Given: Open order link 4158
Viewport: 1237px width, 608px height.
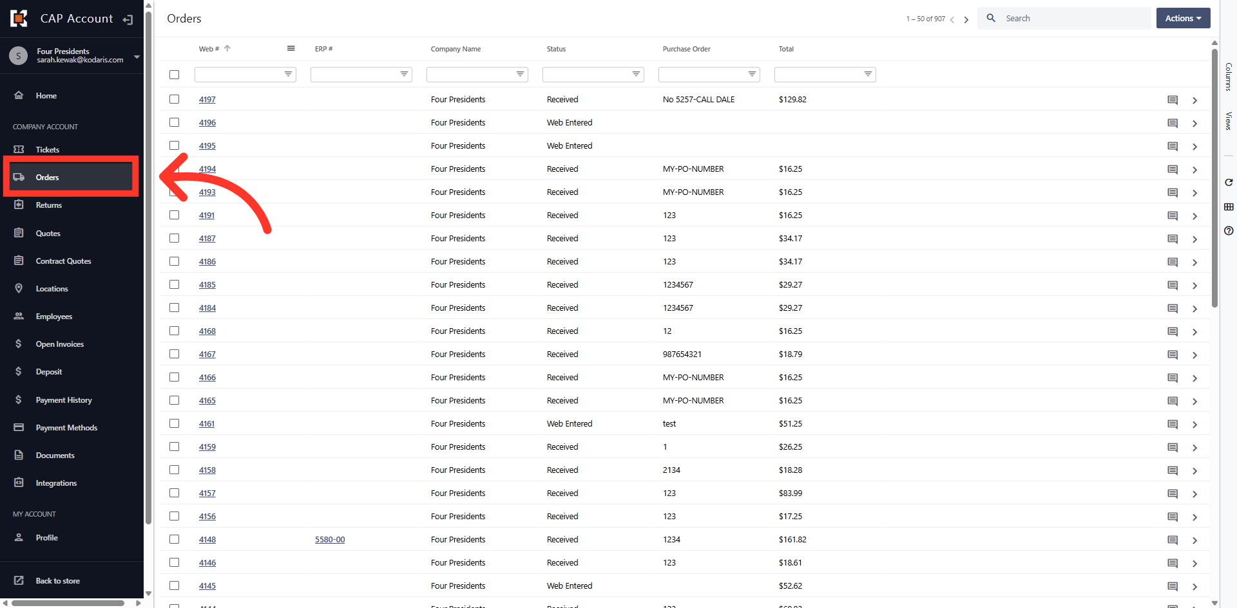Looking at the screenshot, I should 207,470.
